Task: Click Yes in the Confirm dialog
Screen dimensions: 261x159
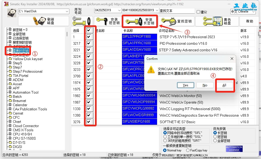Action: click(185, 85)
